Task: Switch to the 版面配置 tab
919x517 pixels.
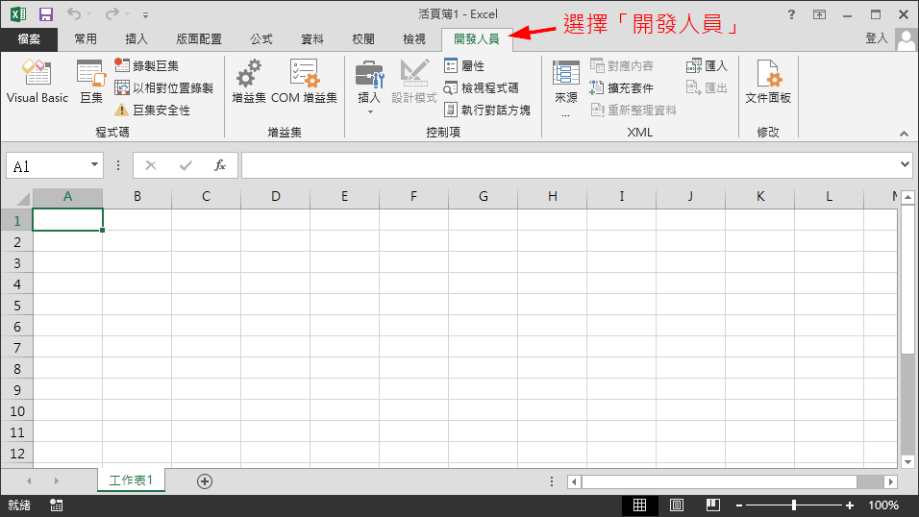Action: pos(199,39)
